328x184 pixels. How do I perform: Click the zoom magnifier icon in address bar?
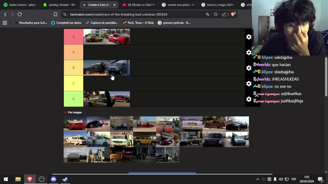click(x=216, y=14)
